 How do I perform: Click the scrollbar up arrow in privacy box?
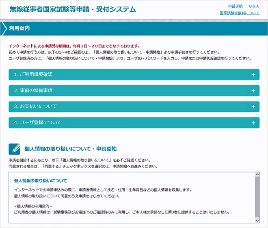tap(257, 175)
